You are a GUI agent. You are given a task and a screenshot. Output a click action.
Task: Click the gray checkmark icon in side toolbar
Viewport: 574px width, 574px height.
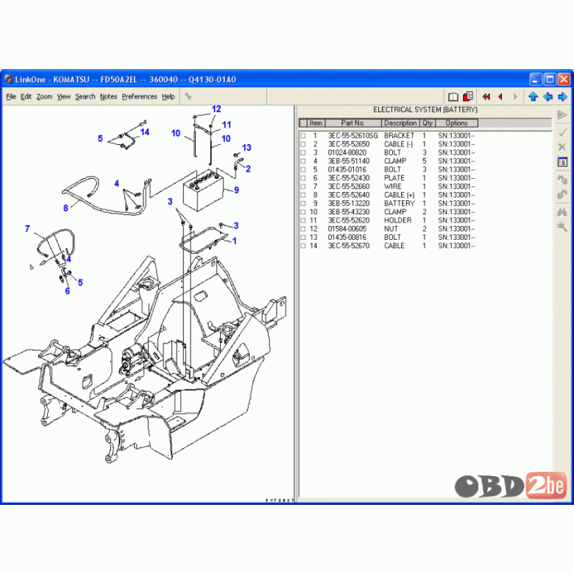tap(562, 132)
